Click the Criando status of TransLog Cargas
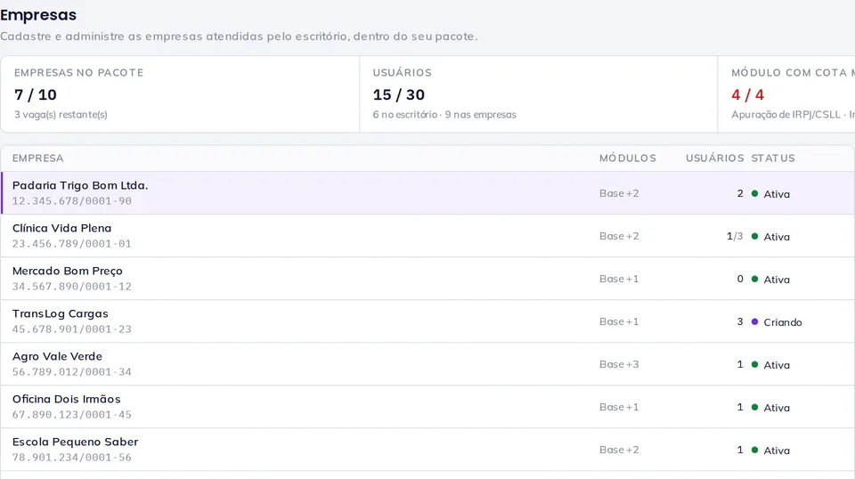This screenshot has height=479, width=855. [777, 322]
